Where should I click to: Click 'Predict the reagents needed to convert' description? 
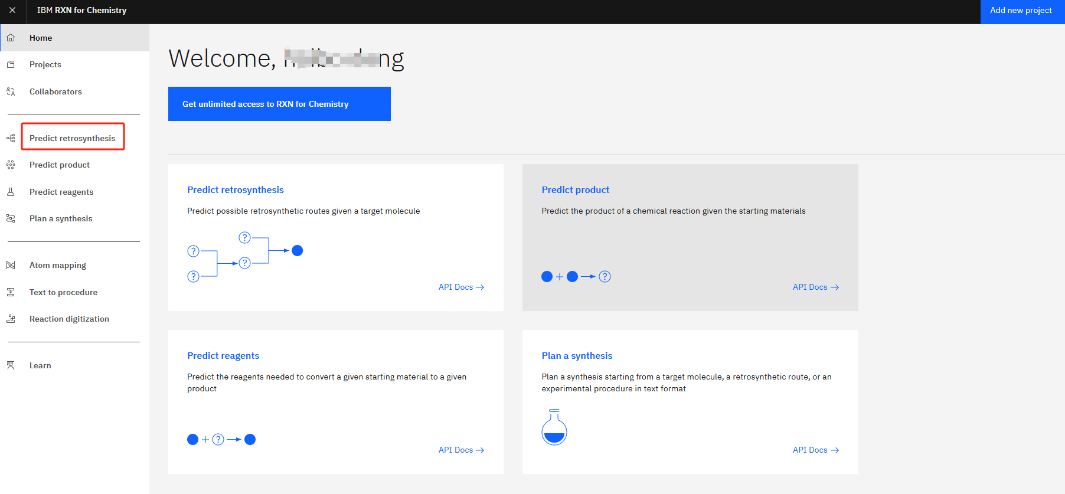point(326,382)
